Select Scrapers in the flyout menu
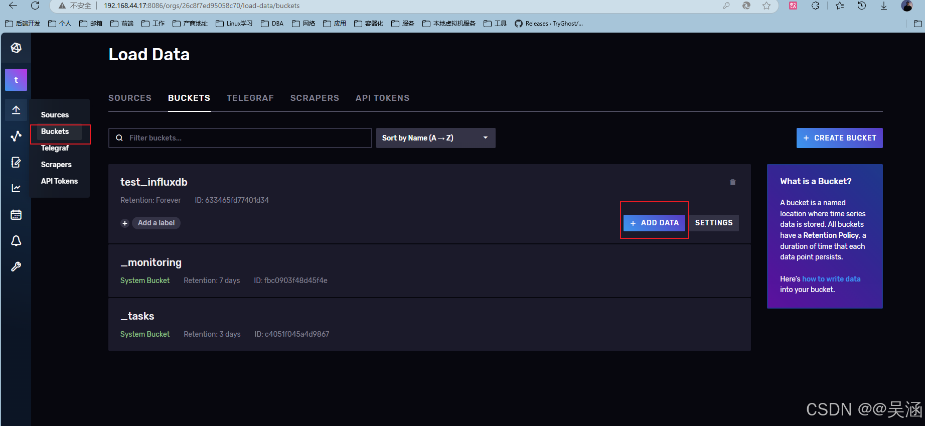The height and width of the screenshot is (426, 925). click(x=56, y=165)
